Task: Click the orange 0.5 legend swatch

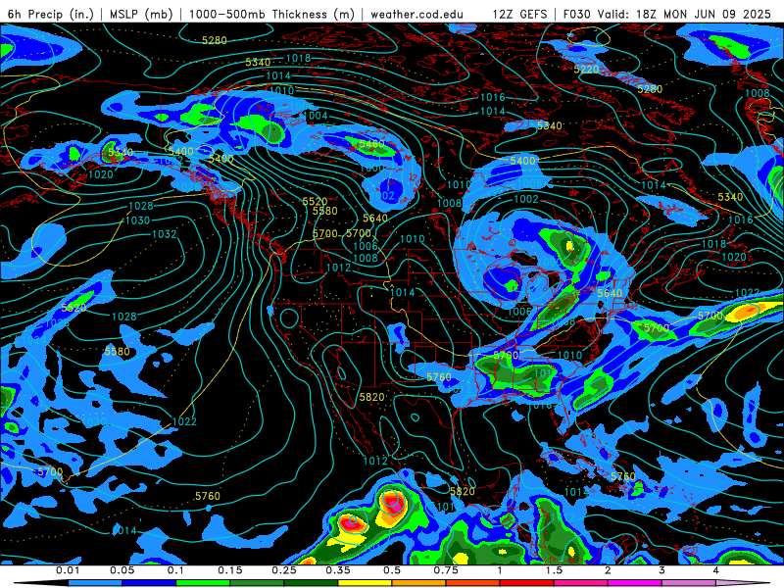Action: coord(419,583)
